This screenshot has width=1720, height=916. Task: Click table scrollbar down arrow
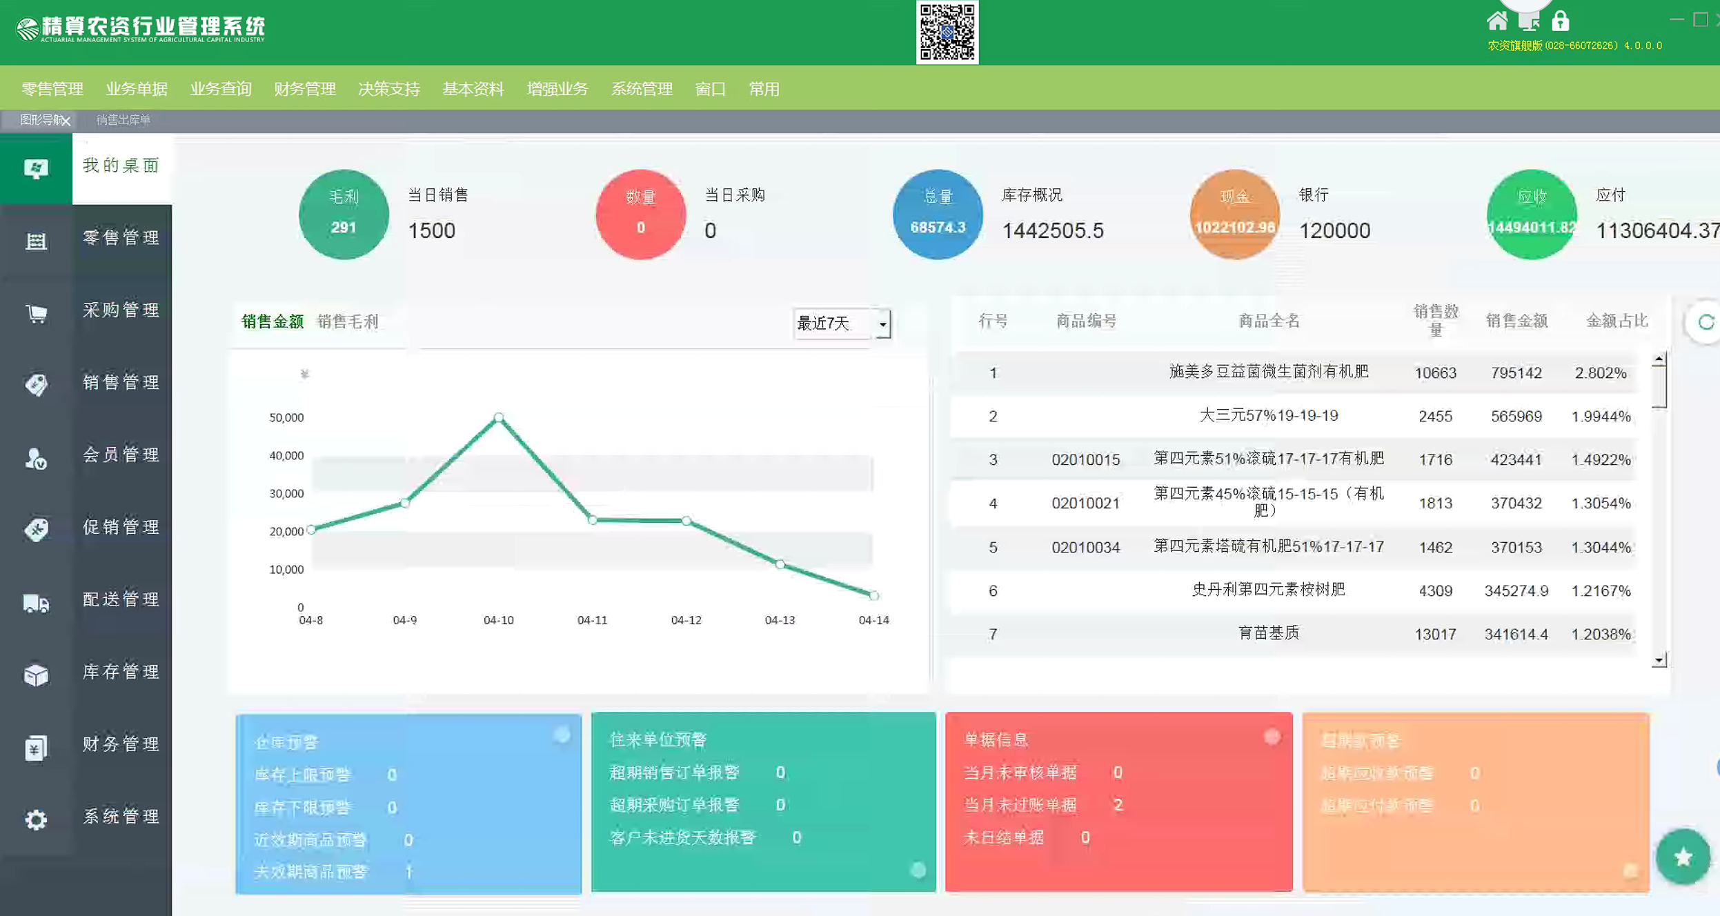1659,660
